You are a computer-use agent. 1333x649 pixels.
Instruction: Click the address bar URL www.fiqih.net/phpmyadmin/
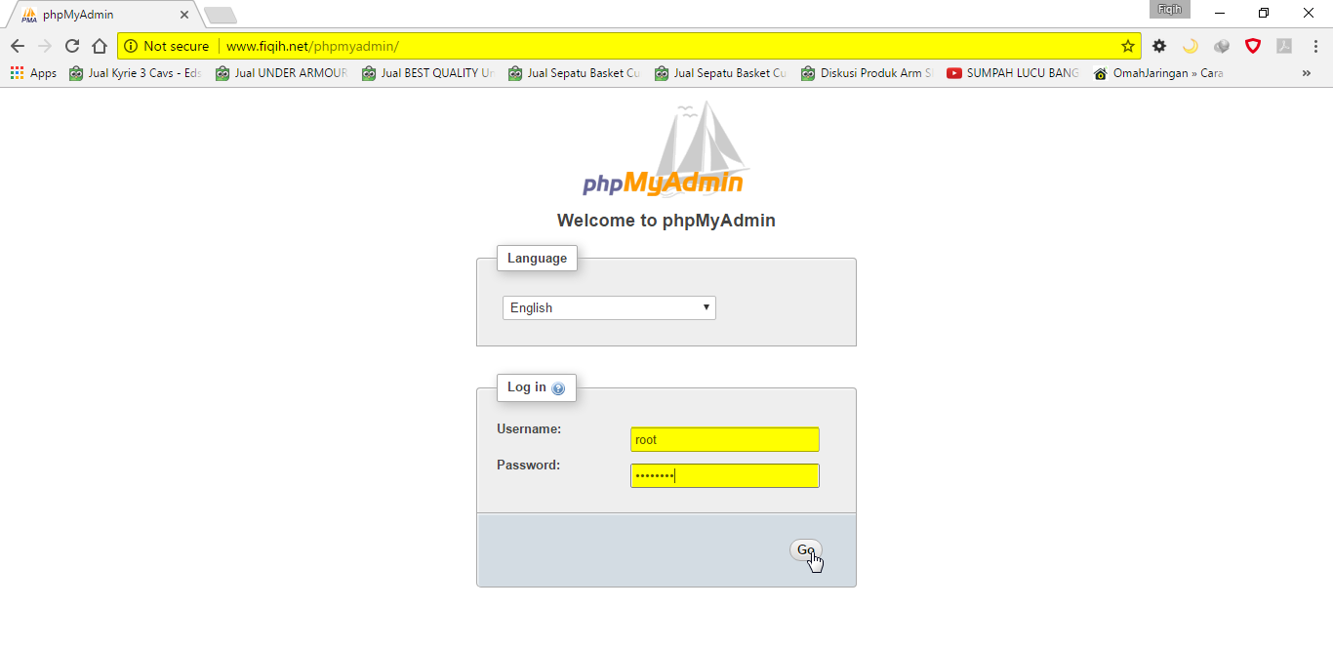pos(312,46)
